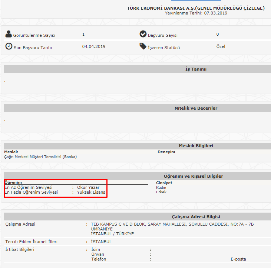Click the Meslek Bilgileri section header
The width and height of the screenshot is (271, 268).
pyautogui.click(x=196, y=146)
